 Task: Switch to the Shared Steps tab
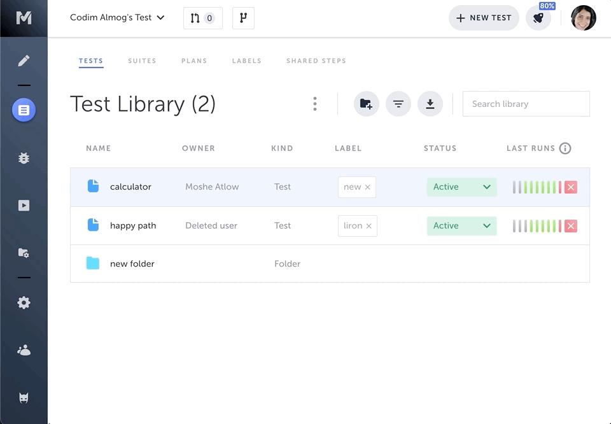[316, 61]
